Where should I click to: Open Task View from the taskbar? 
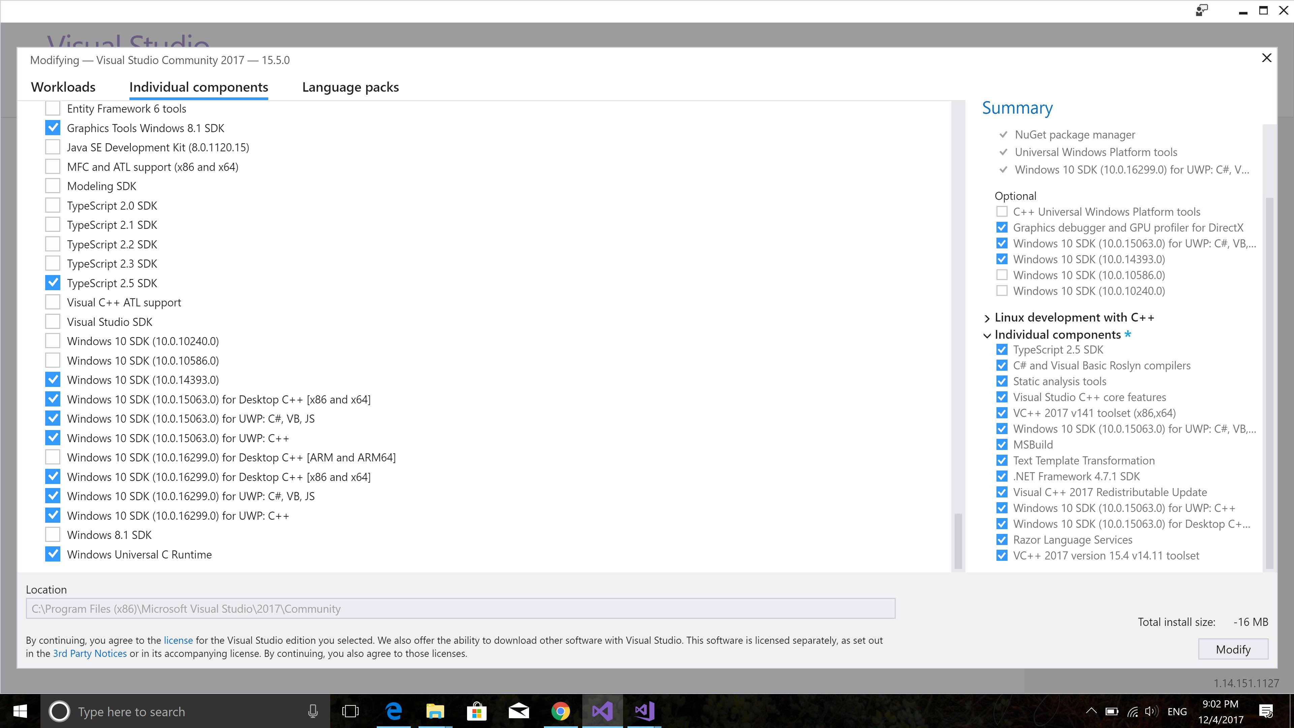(x=350, y=711)
